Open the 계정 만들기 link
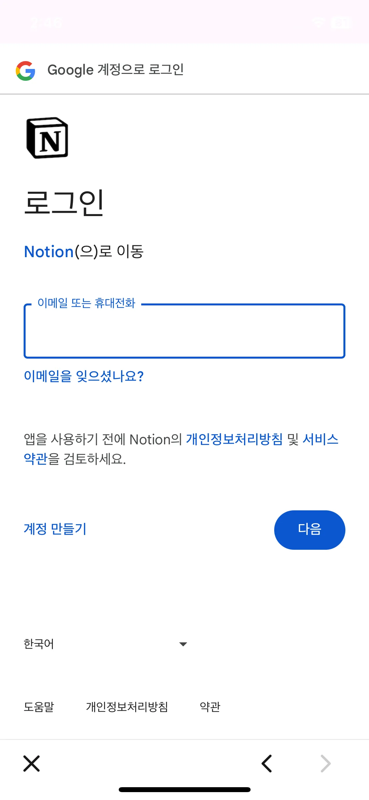369x800 pixels. (x=55, y=529)
